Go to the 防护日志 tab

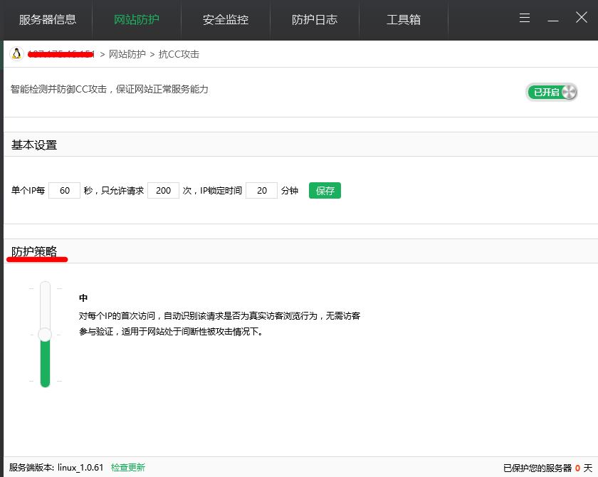(x=315, y=20)
